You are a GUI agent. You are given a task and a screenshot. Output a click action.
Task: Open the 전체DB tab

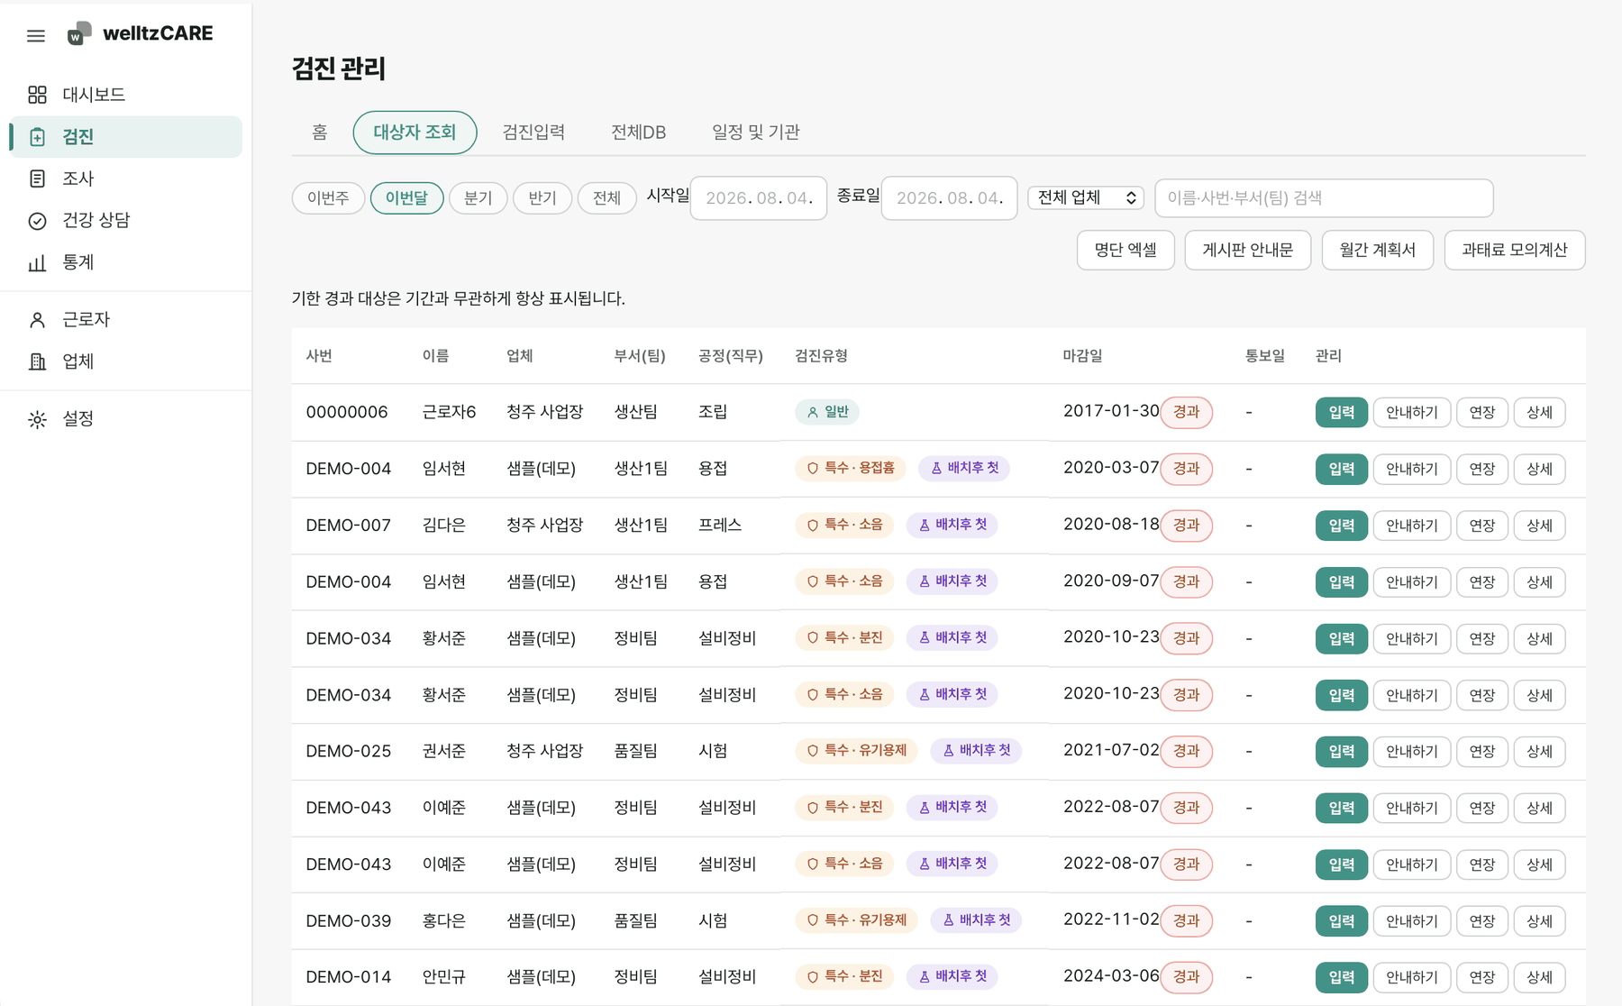[x=638, y=133]
